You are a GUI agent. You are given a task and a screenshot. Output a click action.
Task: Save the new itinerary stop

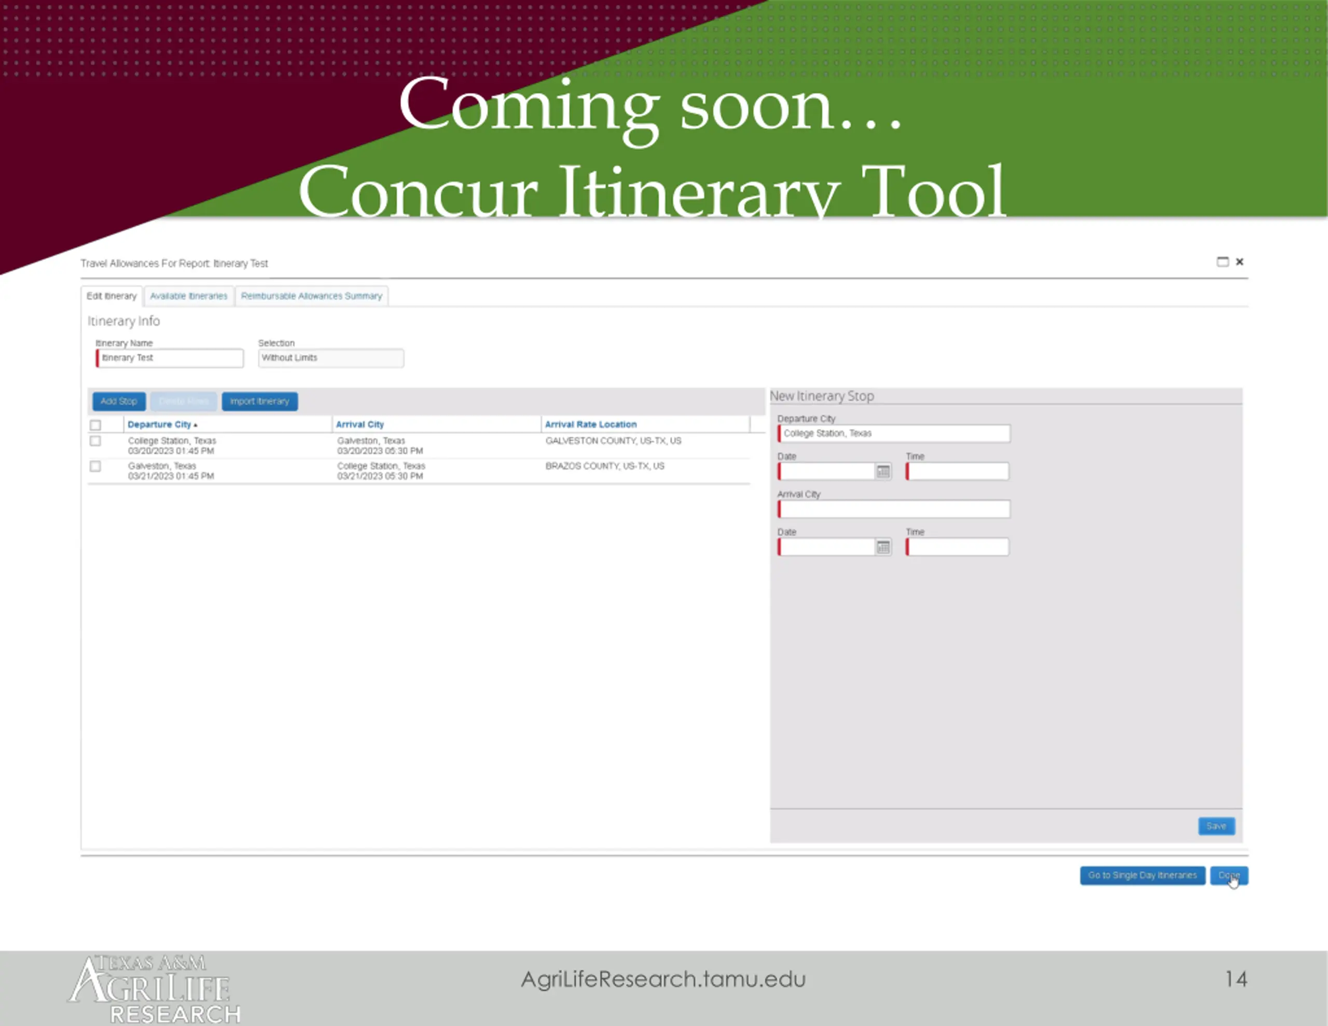[1216, 826]
